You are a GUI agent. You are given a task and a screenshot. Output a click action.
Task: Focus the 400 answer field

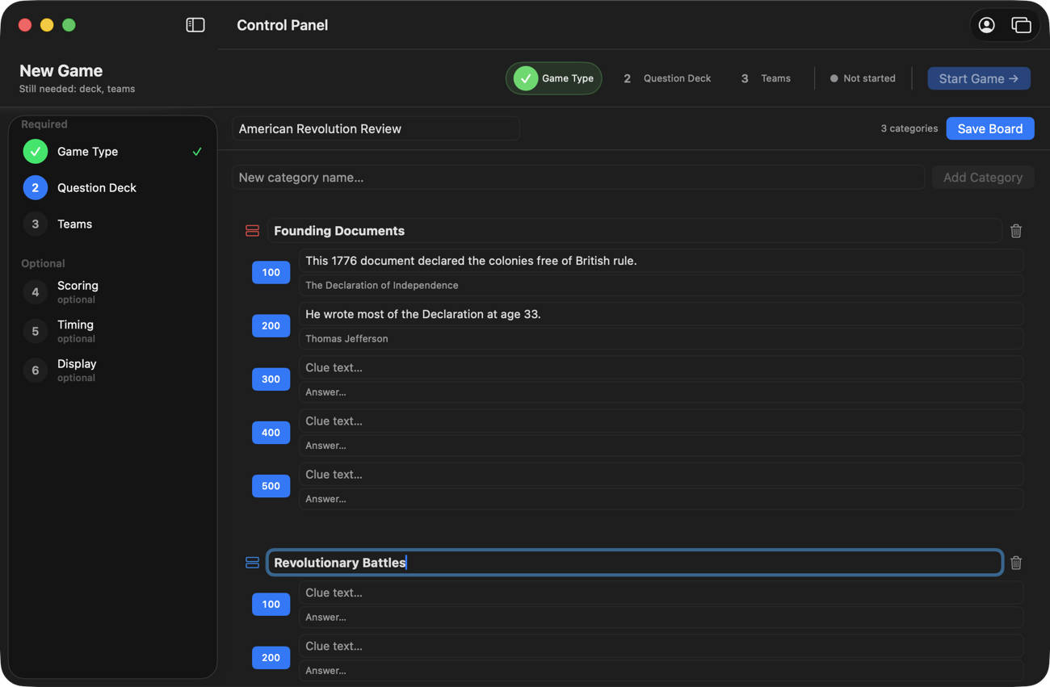point(661,445)
